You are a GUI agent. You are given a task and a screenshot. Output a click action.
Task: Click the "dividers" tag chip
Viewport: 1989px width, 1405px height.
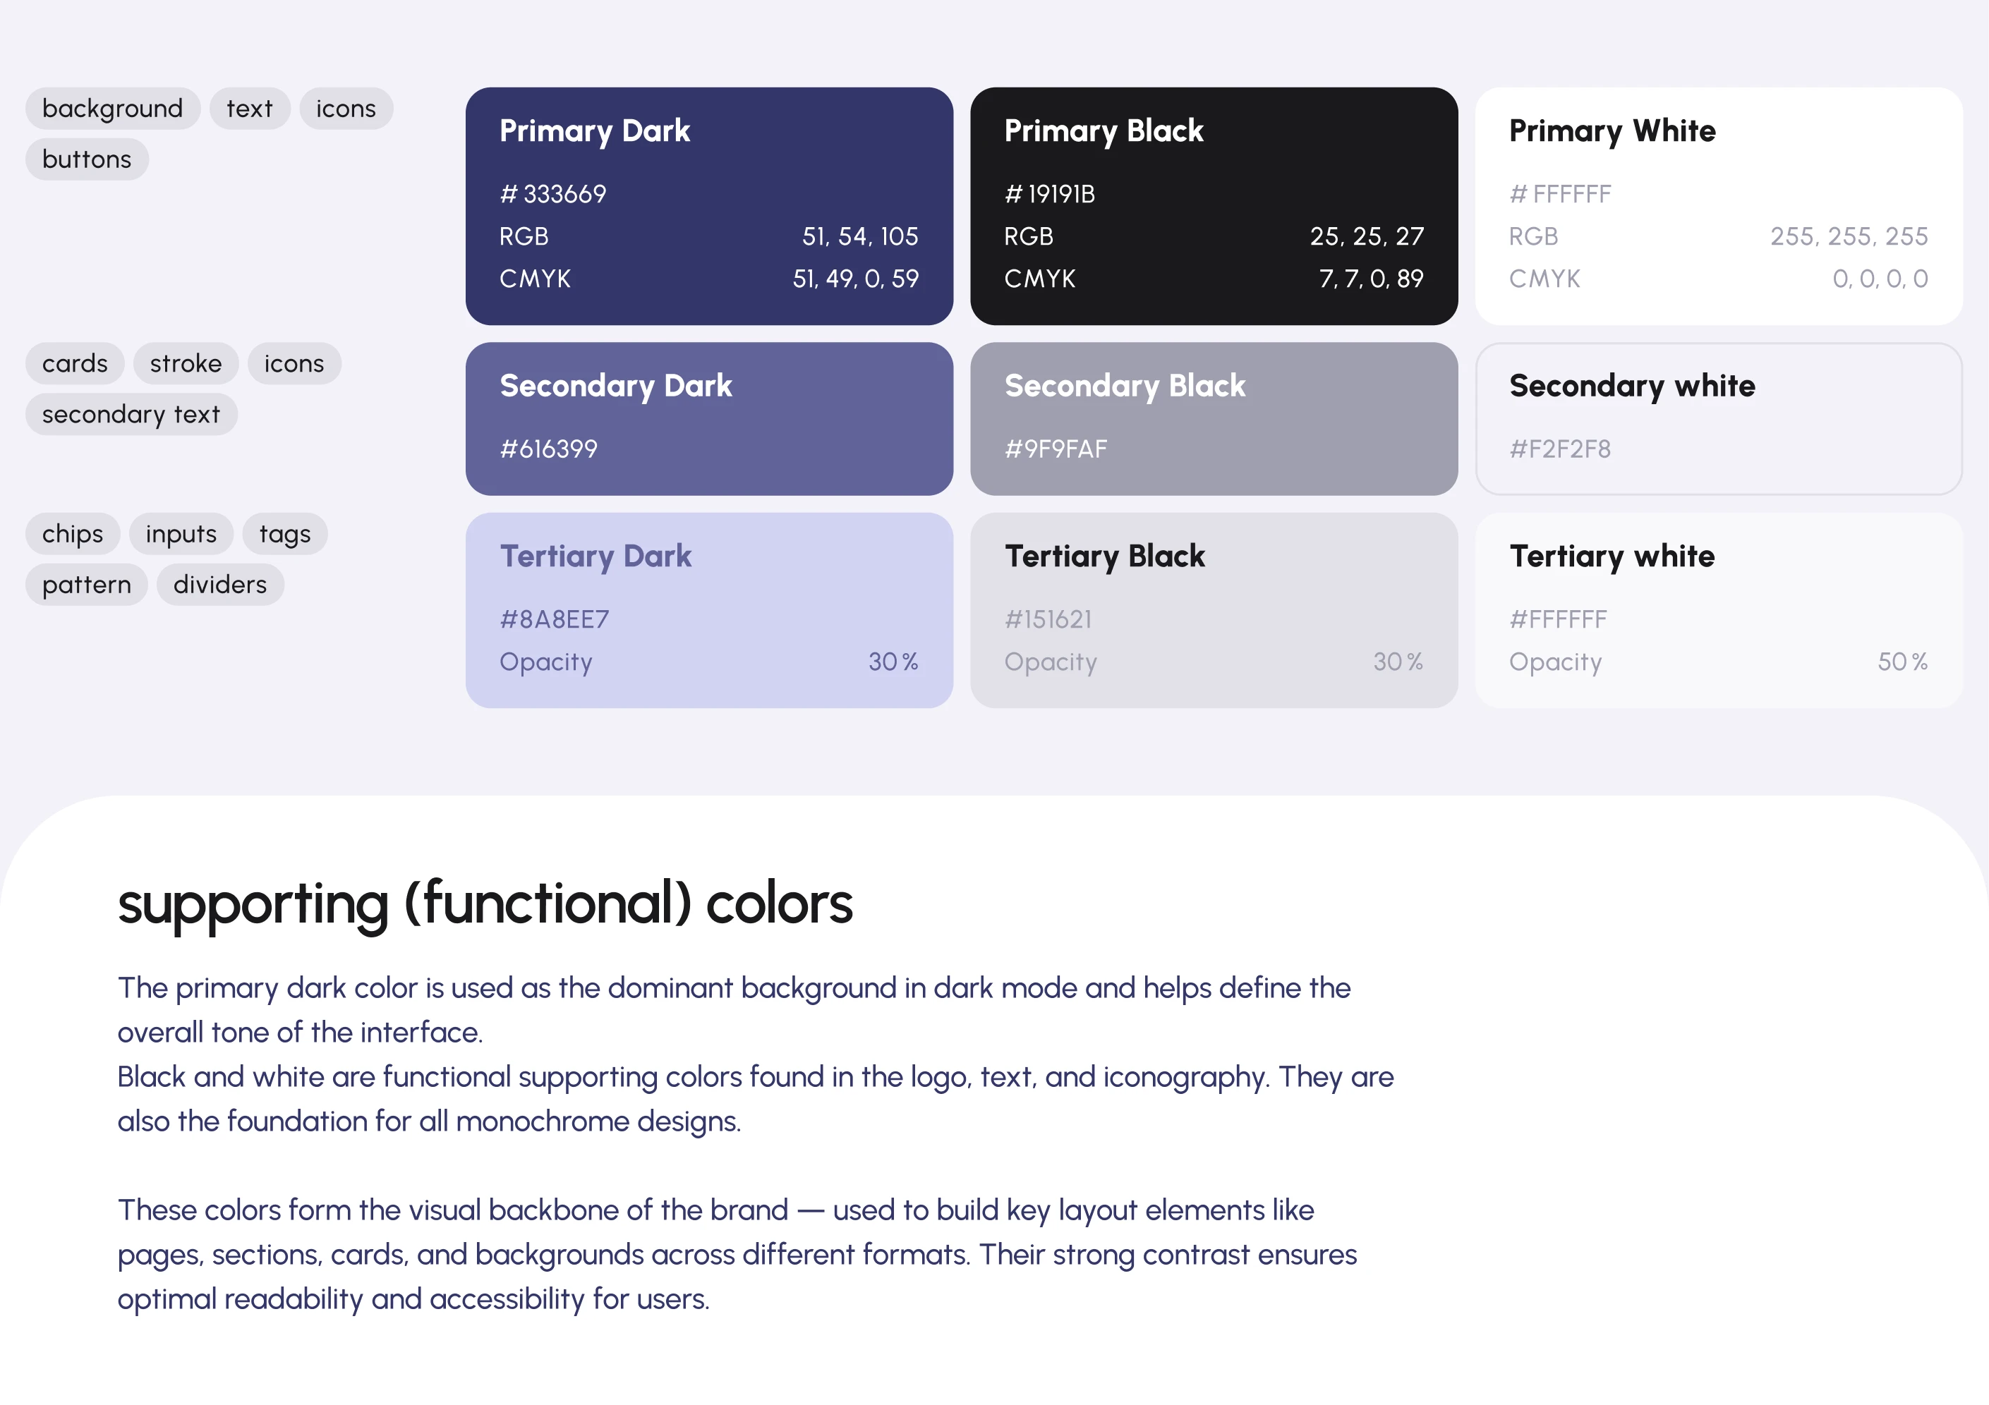click(x=220, y=585)
